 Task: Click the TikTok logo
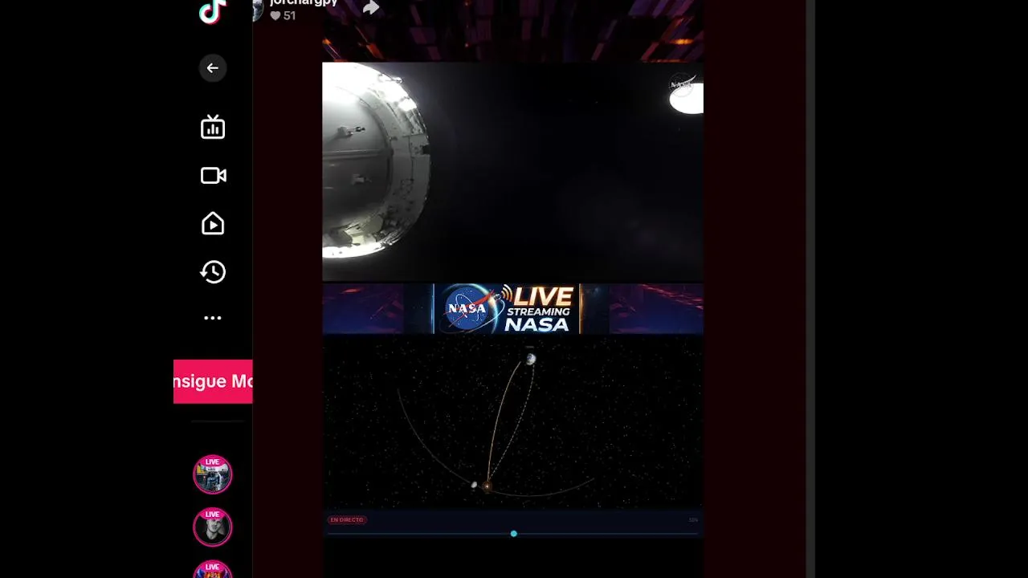[212, 11]
